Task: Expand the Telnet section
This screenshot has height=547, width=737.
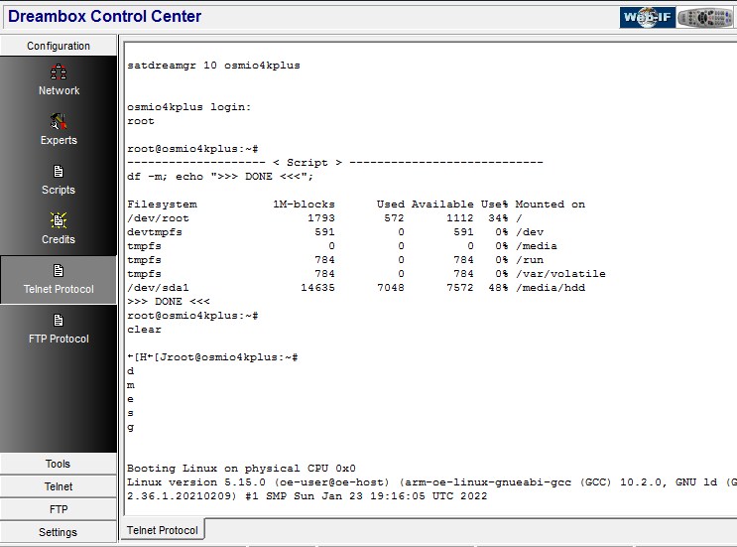Action: coord(59,486)
